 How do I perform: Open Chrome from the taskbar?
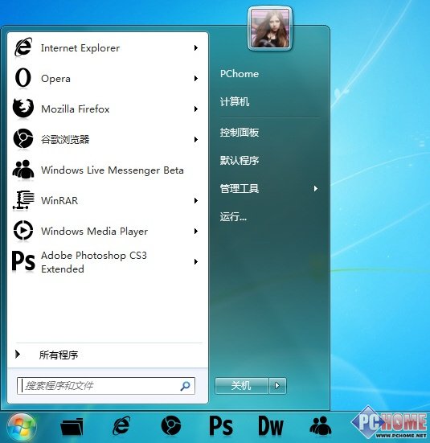(x=170, y=425)
